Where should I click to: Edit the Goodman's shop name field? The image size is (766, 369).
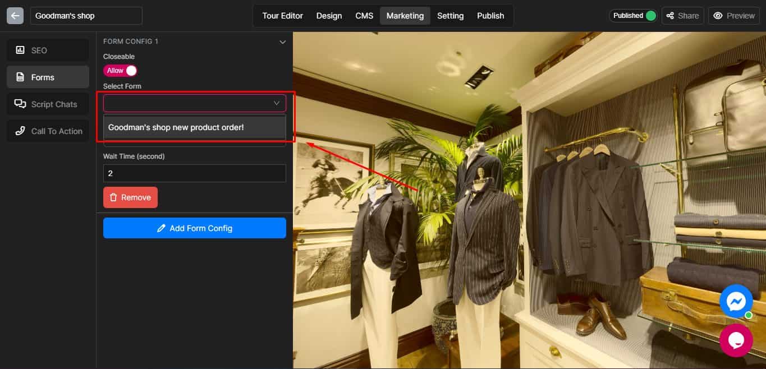click(86, 16)
